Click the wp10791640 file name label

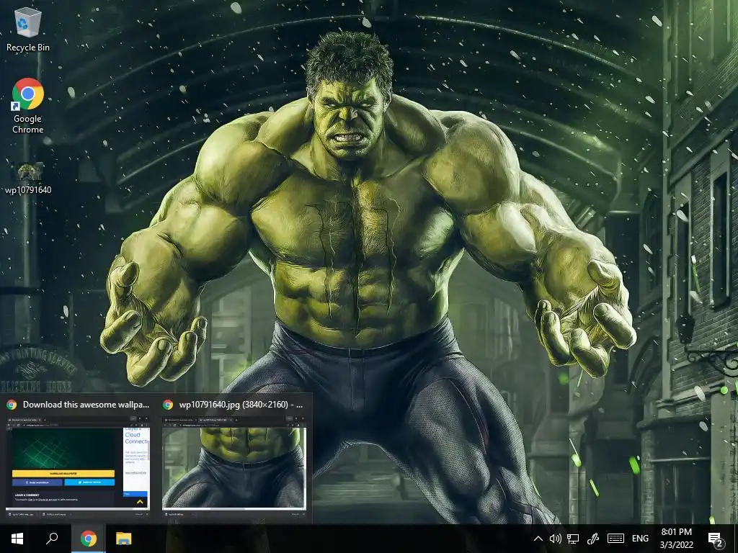[x=28, y=190]
